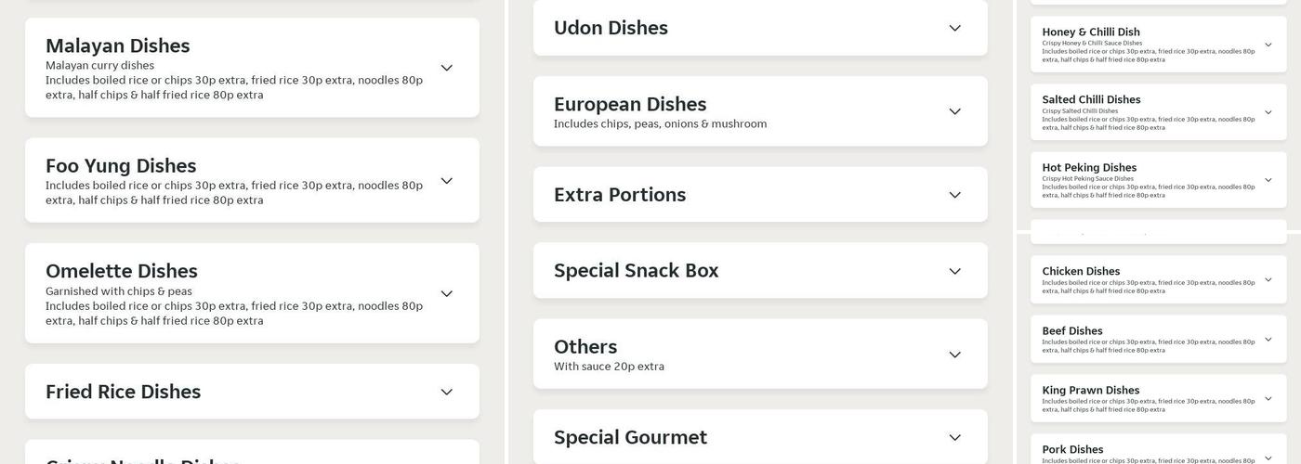Open the Beef Dishes chevron
The image size is (1301, 464).
tap(1268, 340)
